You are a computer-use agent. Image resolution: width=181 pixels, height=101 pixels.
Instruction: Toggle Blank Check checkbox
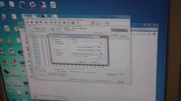36,75
